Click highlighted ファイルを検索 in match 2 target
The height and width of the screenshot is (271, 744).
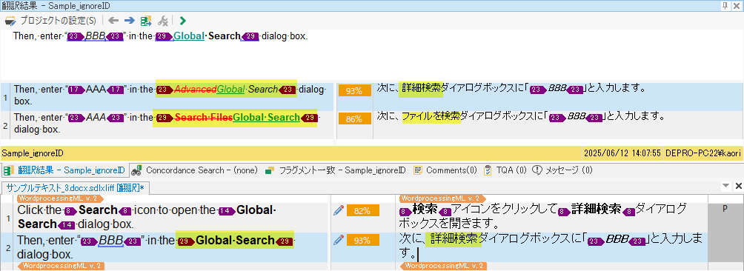click(431, 116)
